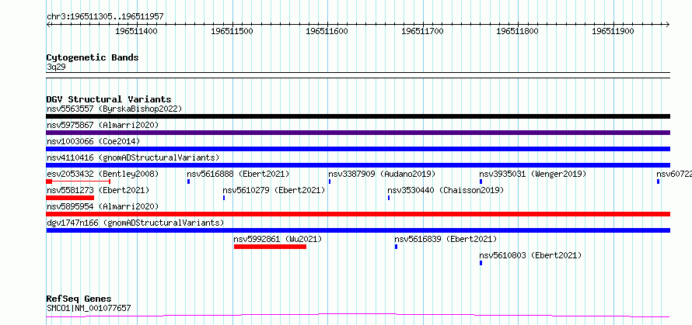The width and height of the screenshot is (692, 325).
Task: Click the 196511600 ruler label
Action: [327, 31]
